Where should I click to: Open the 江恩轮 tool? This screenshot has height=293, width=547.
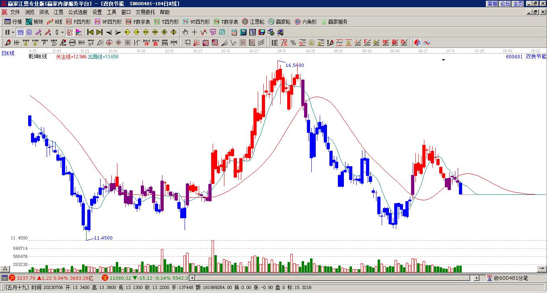point(253,22)
